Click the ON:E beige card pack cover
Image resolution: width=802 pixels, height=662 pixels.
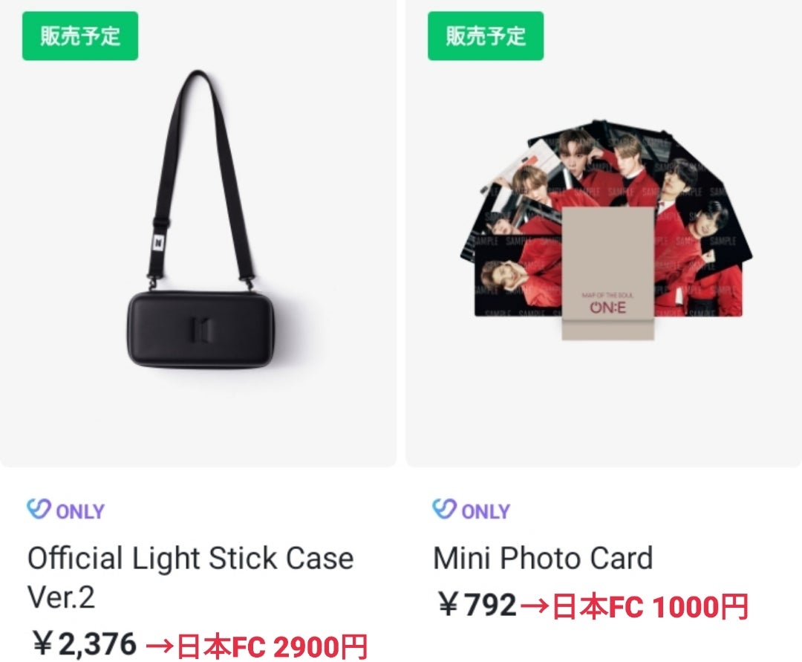tap(607, 273)
